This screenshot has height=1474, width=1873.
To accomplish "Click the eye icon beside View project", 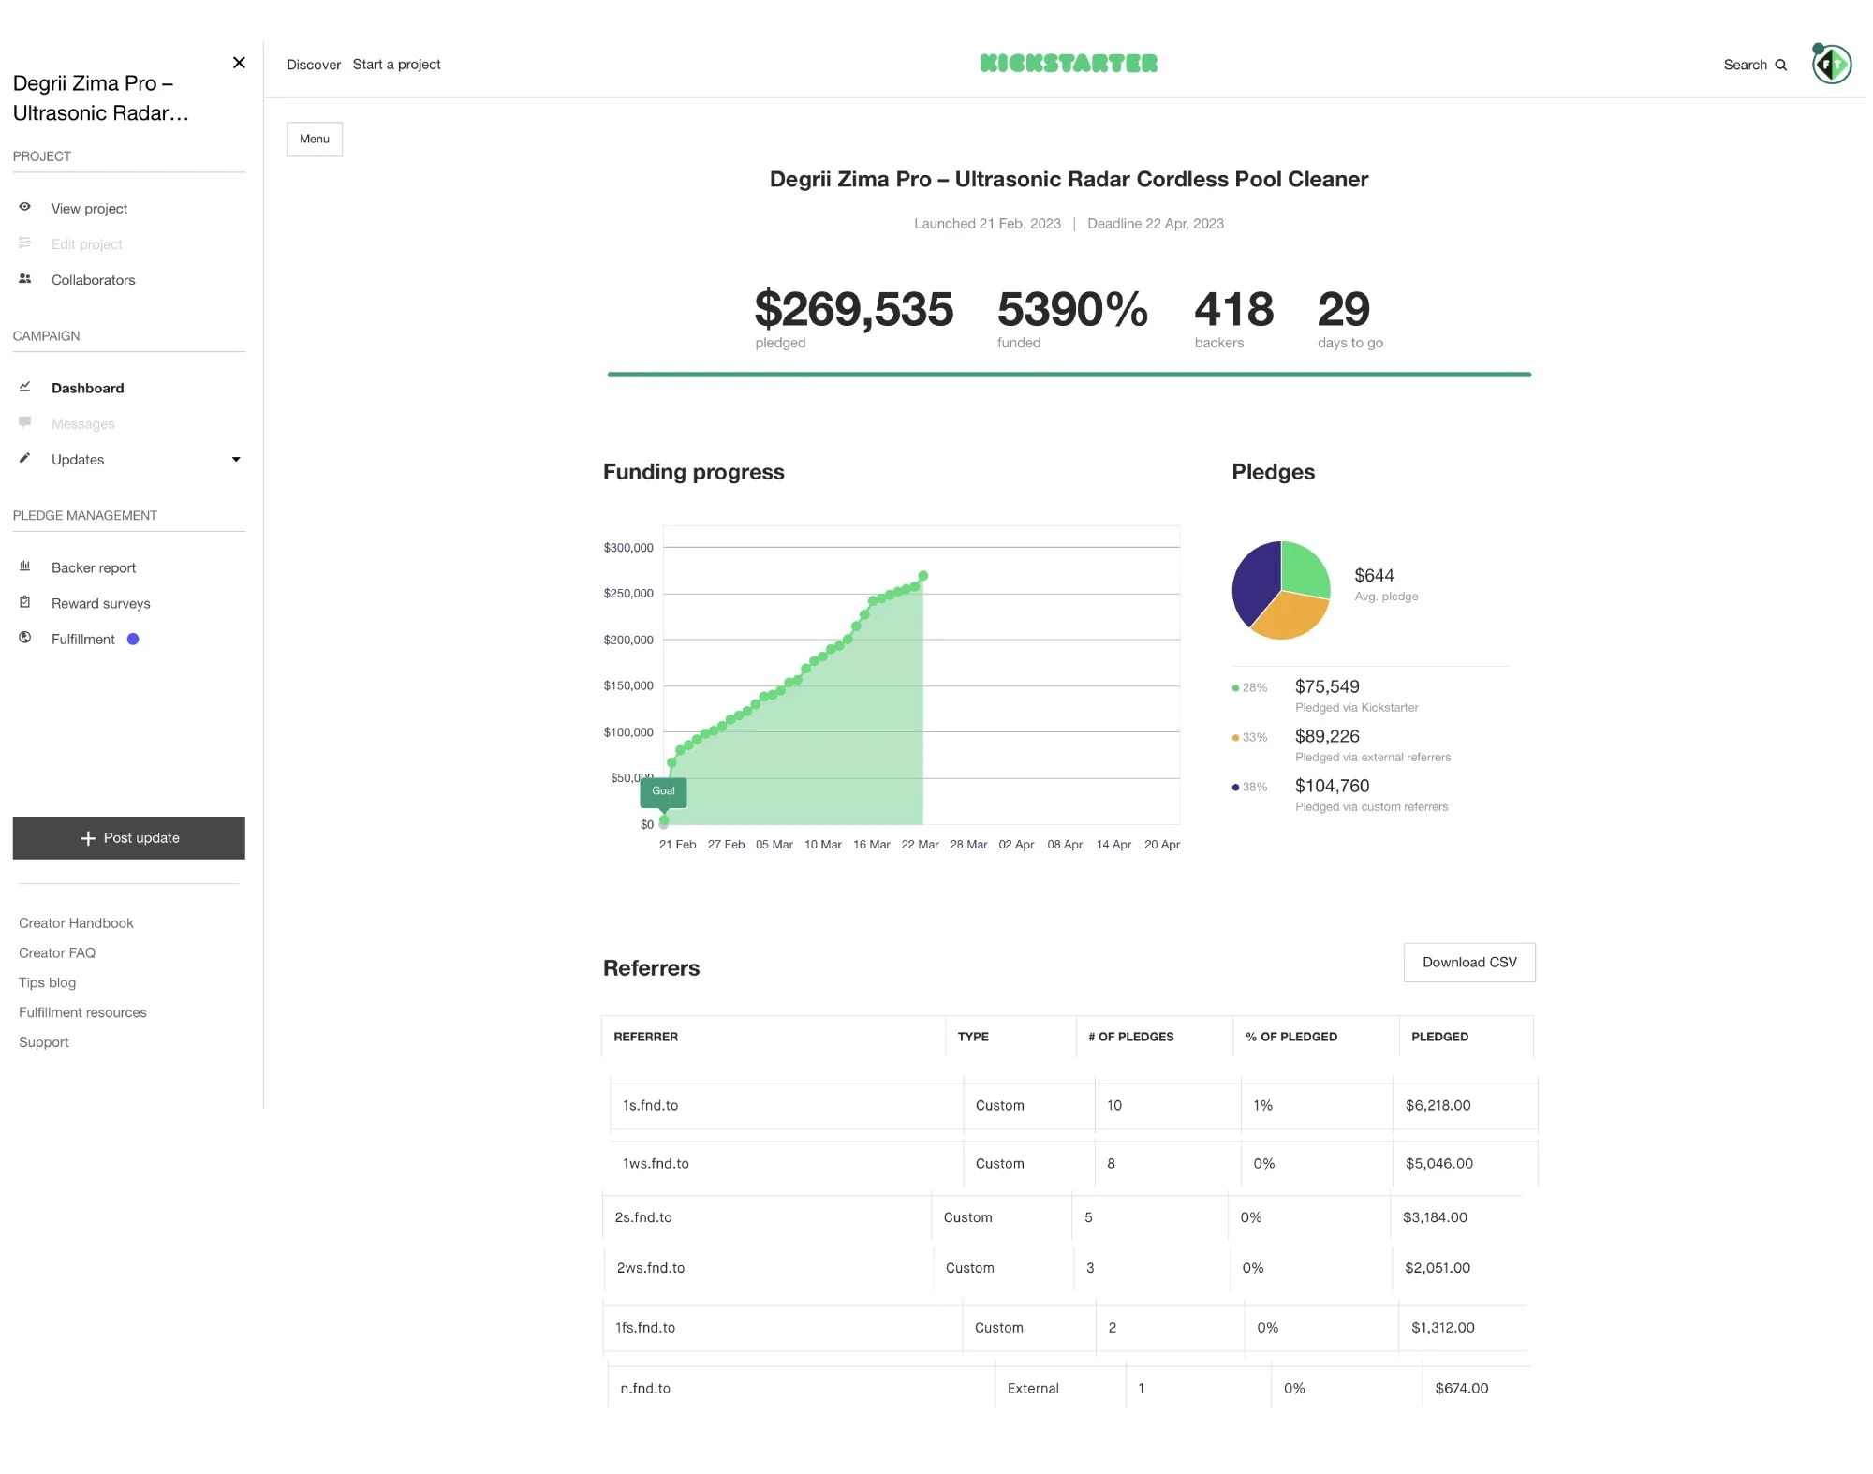I will [x=25, y=207].
